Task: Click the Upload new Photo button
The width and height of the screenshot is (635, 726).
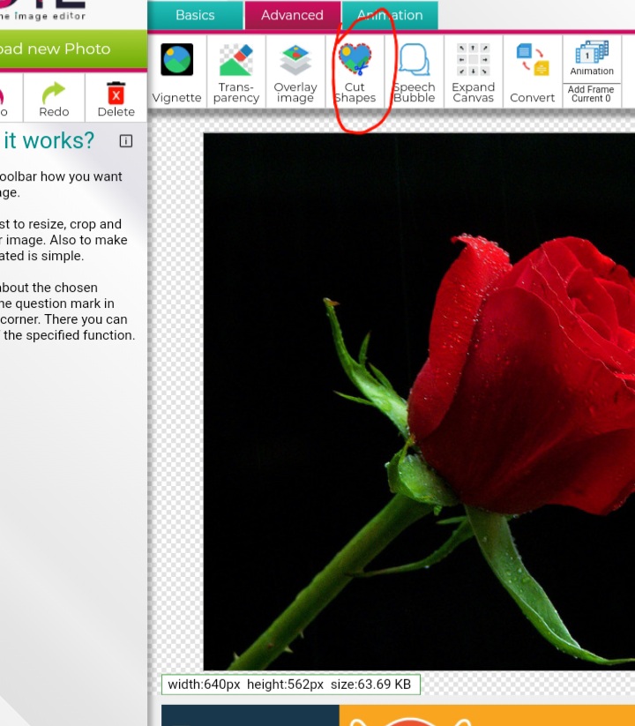Action: click(62, 49)
